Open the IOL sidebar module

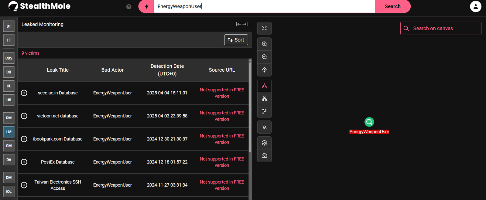(x=9, y=192)
